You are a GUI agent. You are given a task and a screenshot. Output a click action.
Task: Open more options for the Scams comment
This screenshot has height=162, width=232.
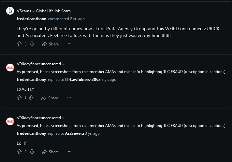[x=70, y=44]
